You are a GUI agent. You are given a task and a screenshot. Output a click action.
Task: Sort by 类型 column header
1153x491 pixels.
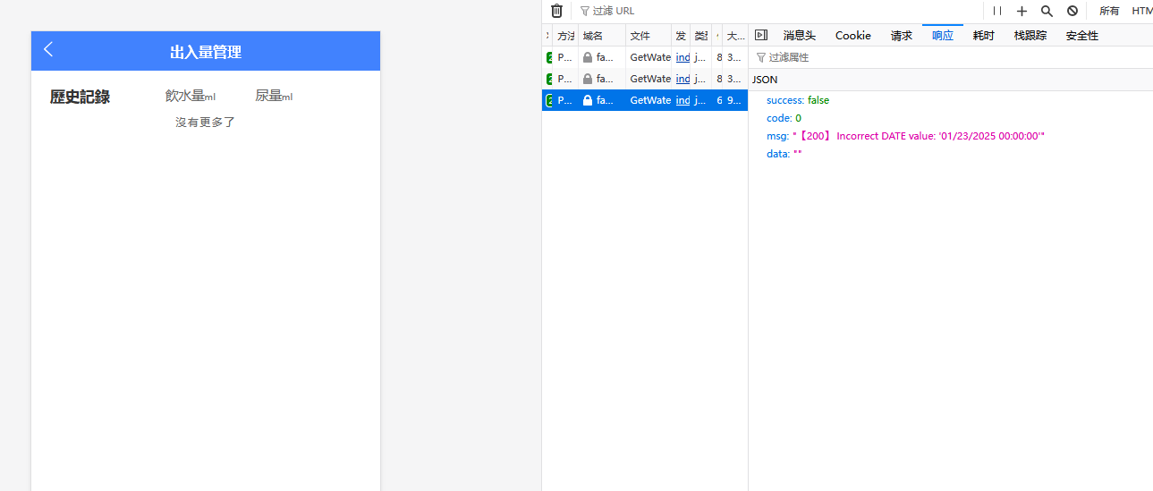coord(700,36)
